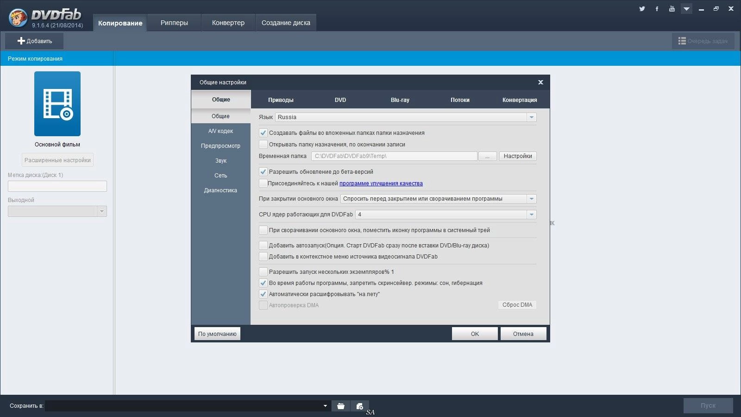Viewport: 741px width, 417px height.
Task: Expand the Сохранить в path dropdown arrow
Action: [x=325, y=406]
